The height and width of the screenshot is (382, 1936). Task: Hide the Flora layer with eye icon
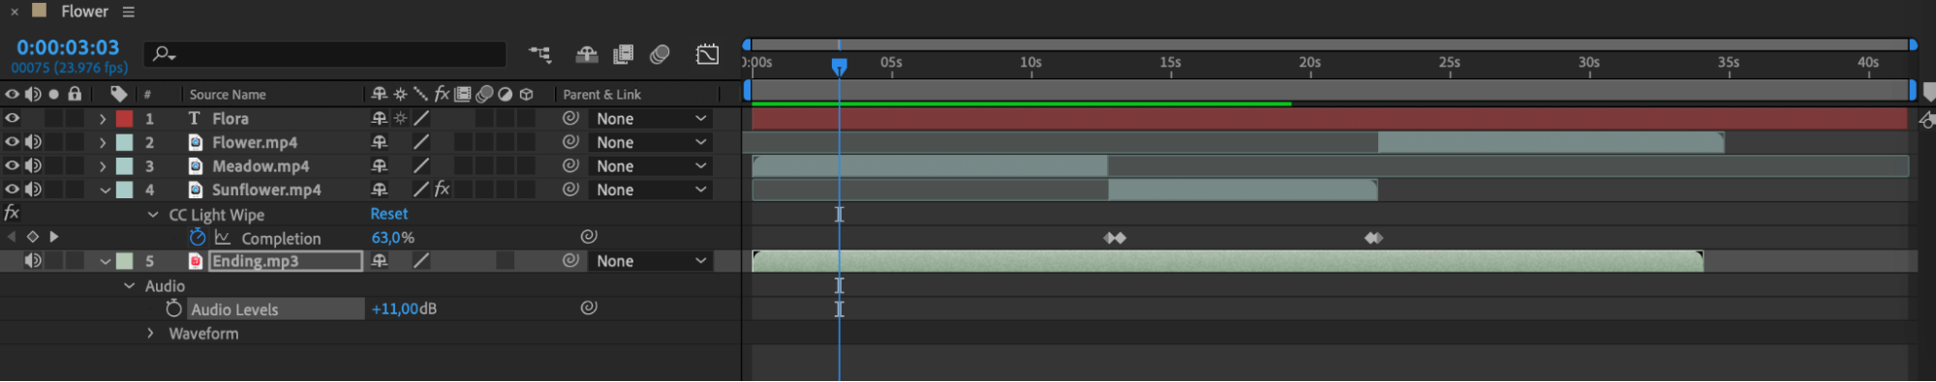(x=13, y=118)
